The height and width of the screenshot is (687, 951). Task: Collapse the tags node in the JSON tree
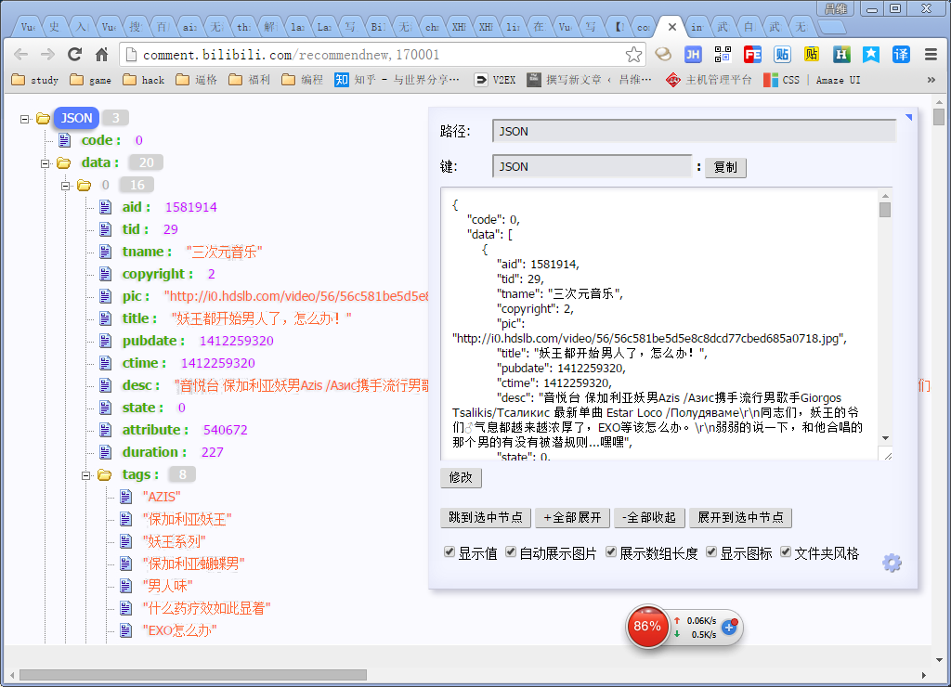pos(87,474)
